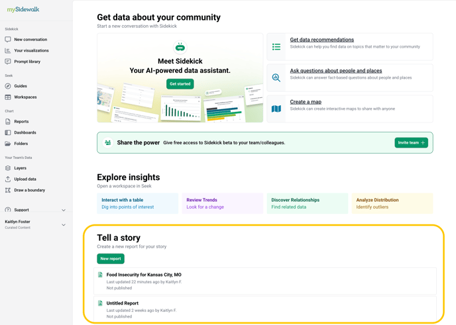Image resolution: width=456 pixels, height=325 pixels.
Task: Select Review Trends card
Action: coord(223,203)
